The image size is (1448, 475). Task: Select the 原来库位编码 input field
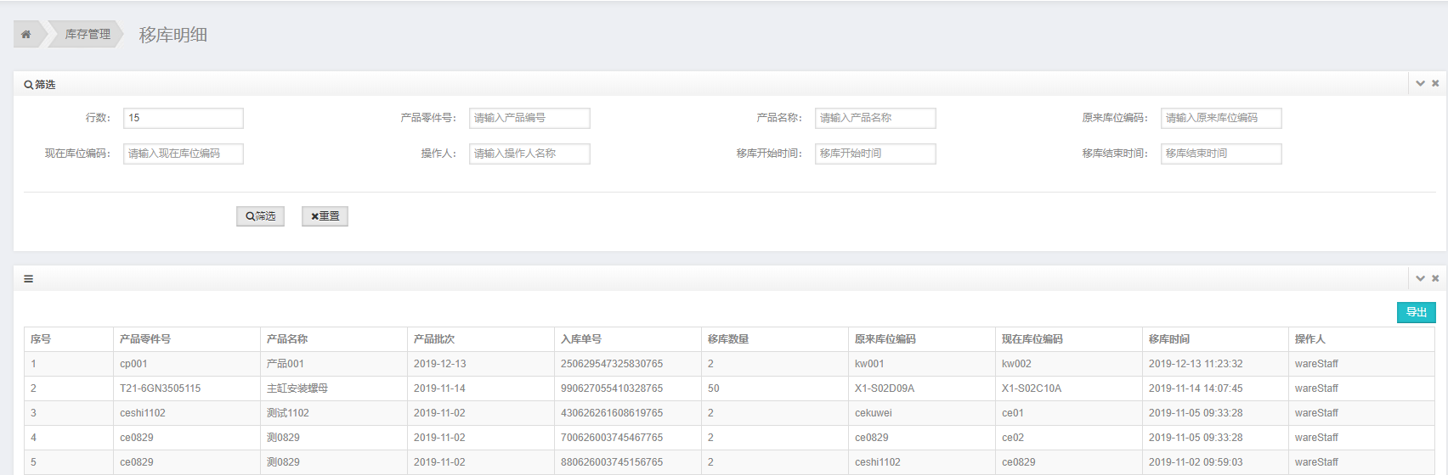click(x=1220, y=118)
